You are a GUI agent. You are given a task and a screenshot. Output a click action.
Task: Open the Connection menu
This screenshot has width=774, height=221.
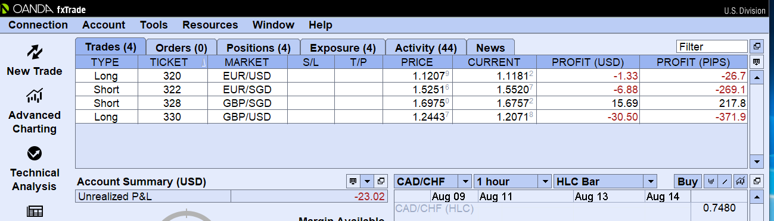[38, 25]
